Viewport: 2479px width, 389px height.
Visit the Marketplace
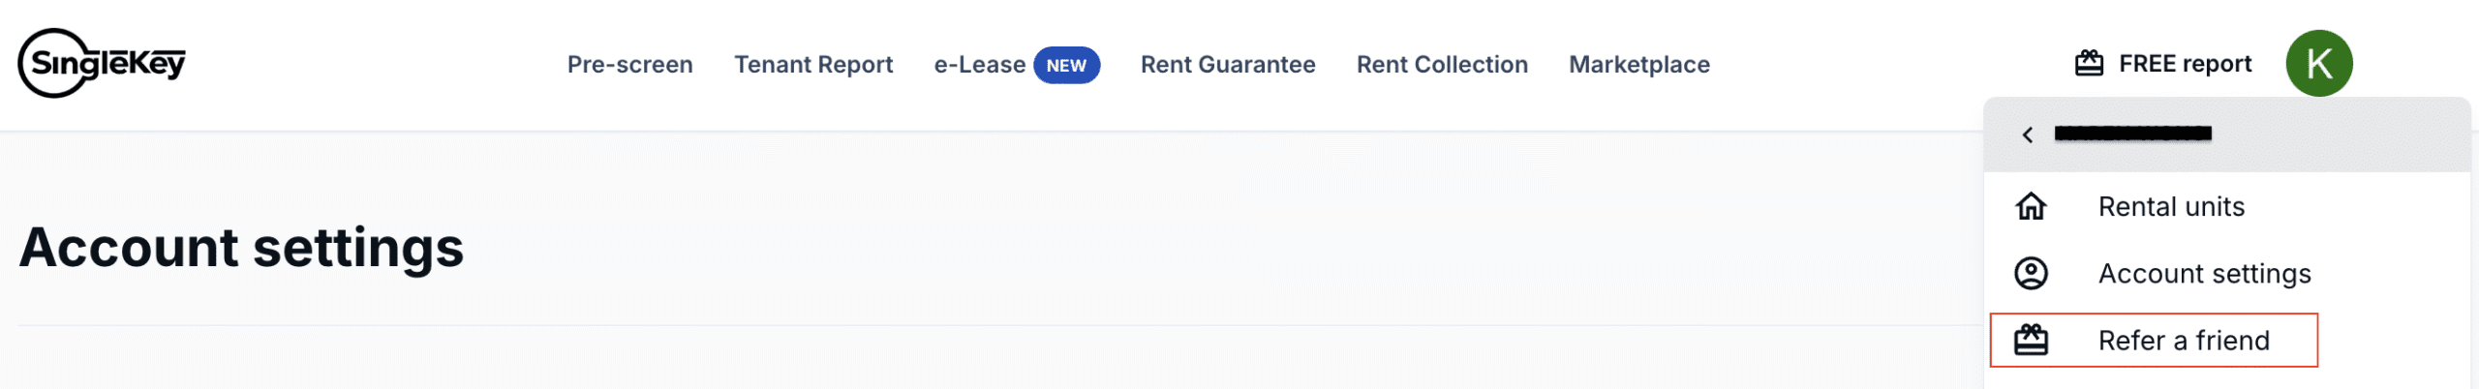pyautogui.click(x=1638, y=65)
